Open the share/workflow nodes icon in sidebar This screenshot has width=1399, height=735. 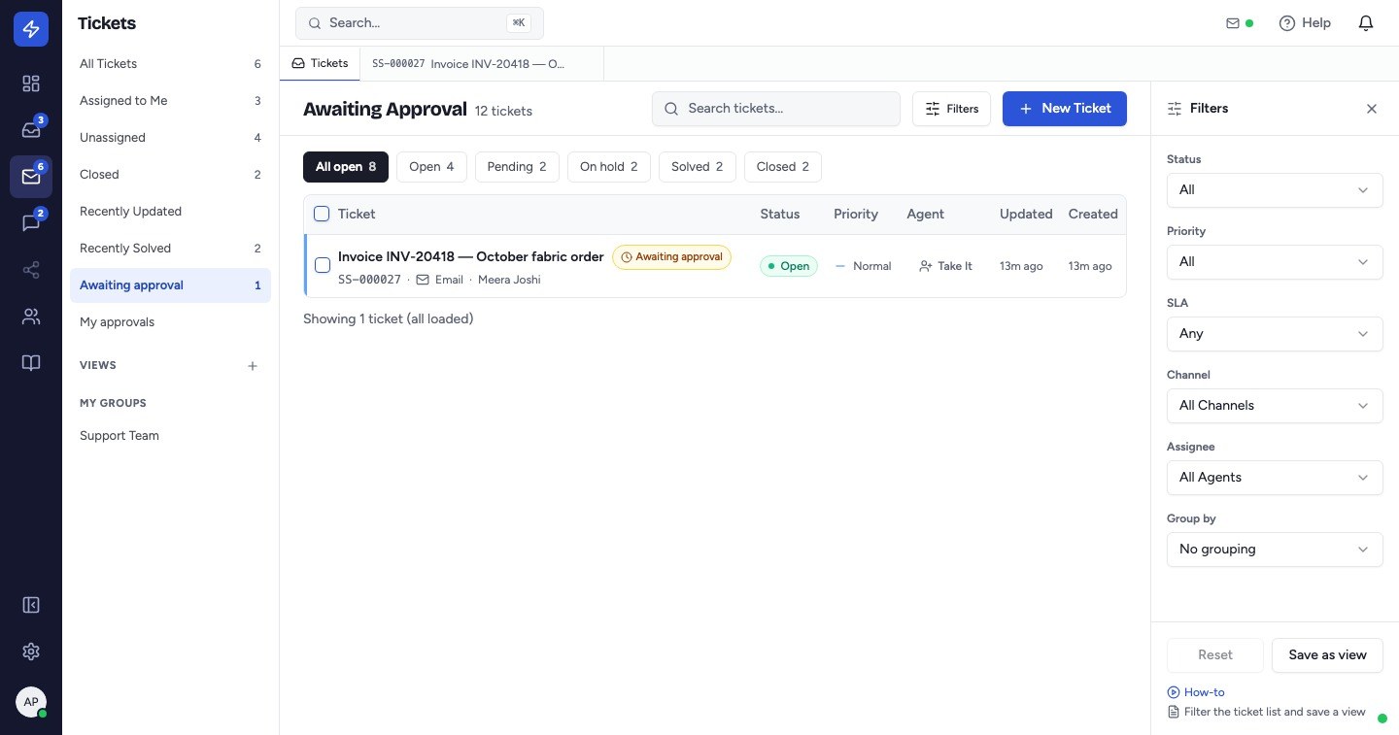click(31, 270)
